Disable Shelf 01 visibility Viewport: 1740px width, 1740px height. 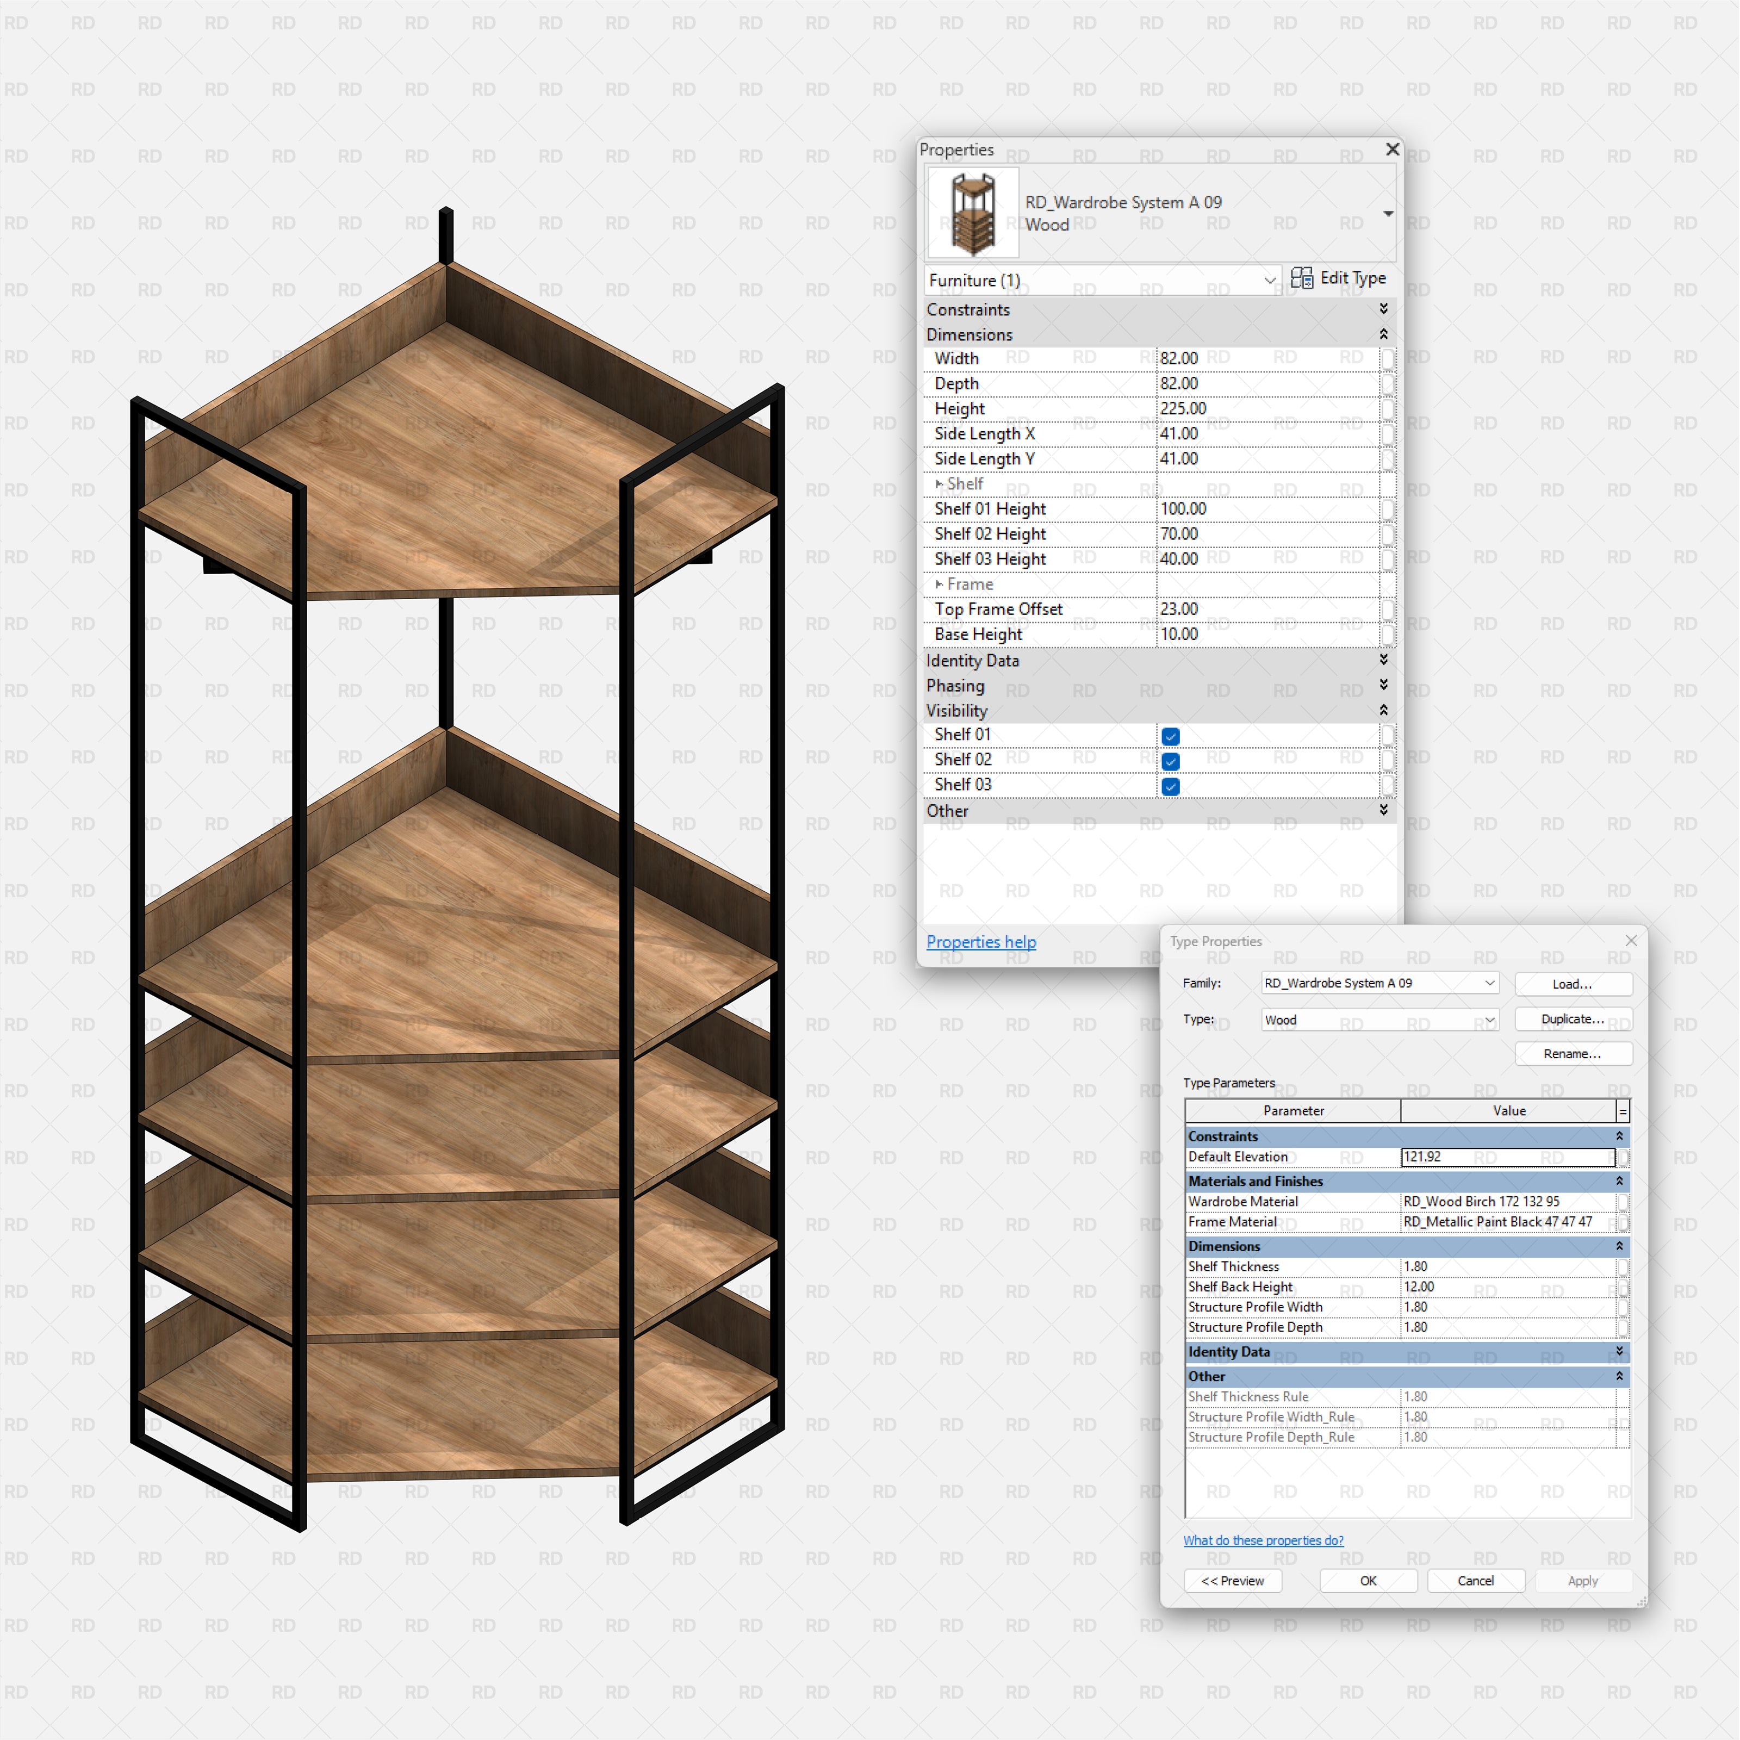tap(1169, 736)
